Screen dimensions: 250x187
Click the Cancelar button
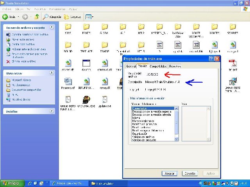point(189,173)
